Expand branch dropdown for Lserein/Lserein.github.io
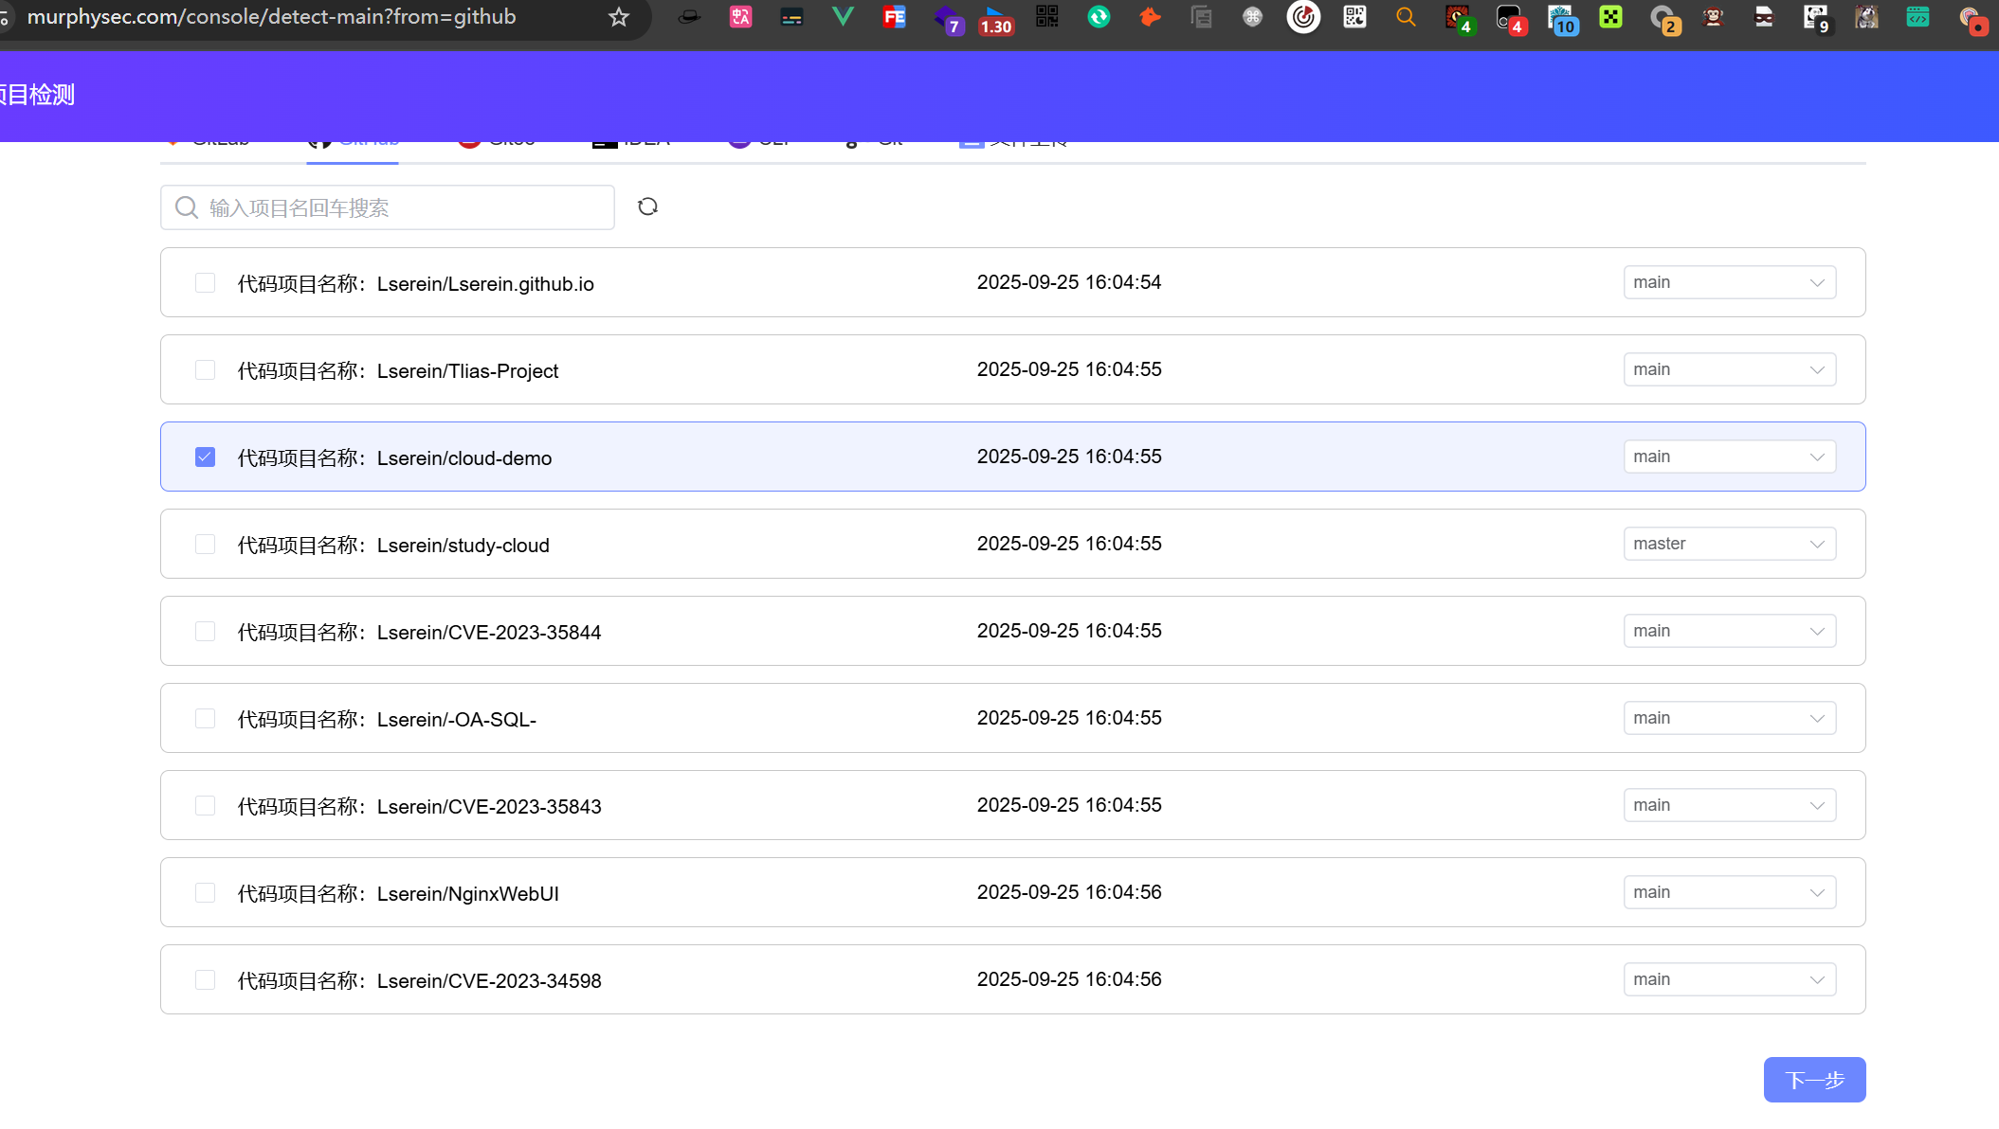 1729,282
